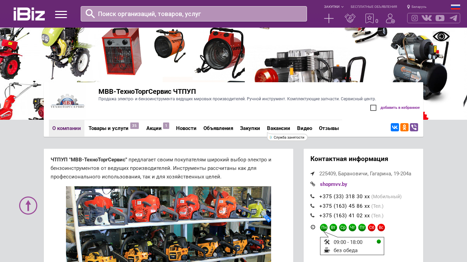Screen dimensions: 467x262
Task: Toggle the accessibility eye view
Action: click(x=441, y=37)
